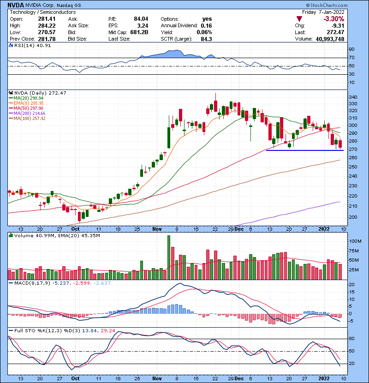Click the NVDA (Daily) candlestick icon
The image size is (369, 383).
(x=11, y=93)
